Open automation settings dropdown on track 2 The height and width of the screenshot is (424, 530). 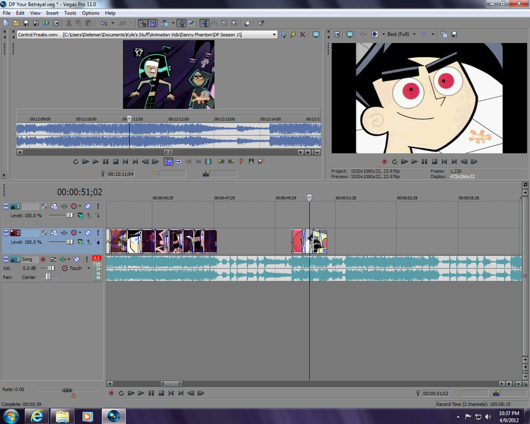(x=80, y=232)
